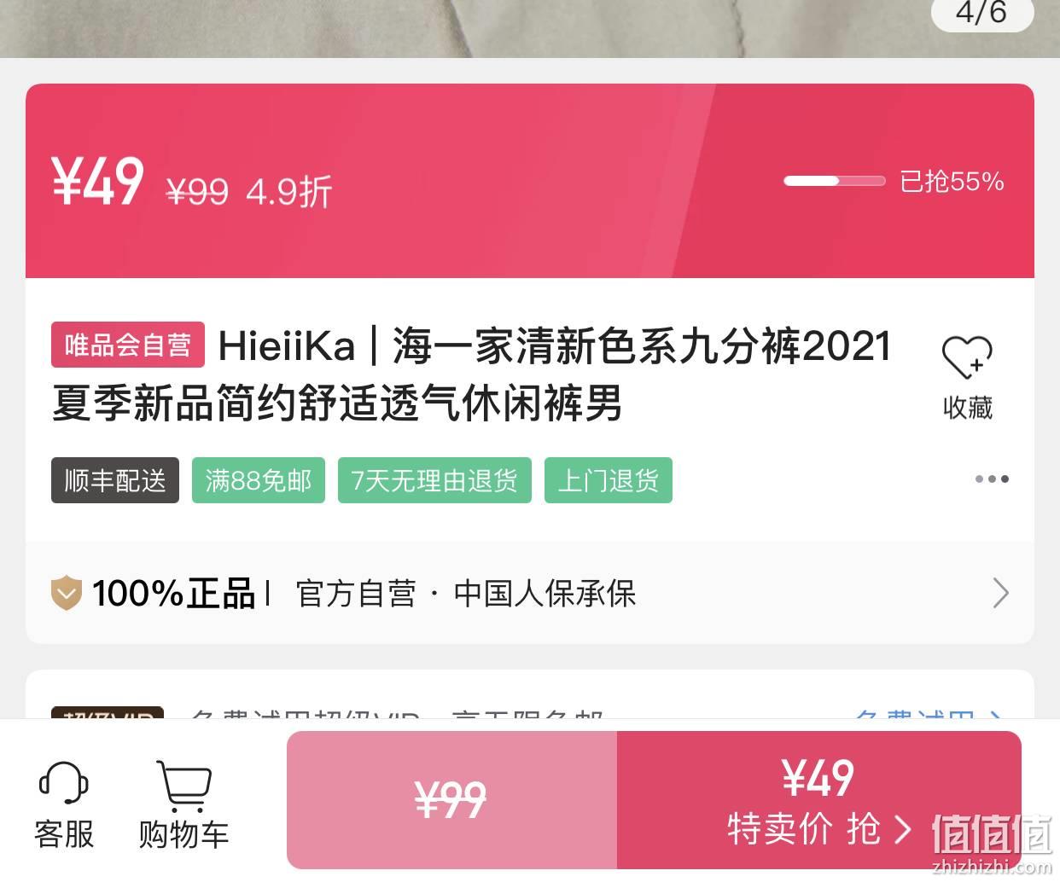This screenshot has height=882, width=1060.
Task: Open the three-dot more options
Action: [992, 479]
